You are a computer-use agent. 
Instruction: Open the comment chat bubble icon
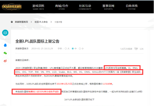click(5, 33)
